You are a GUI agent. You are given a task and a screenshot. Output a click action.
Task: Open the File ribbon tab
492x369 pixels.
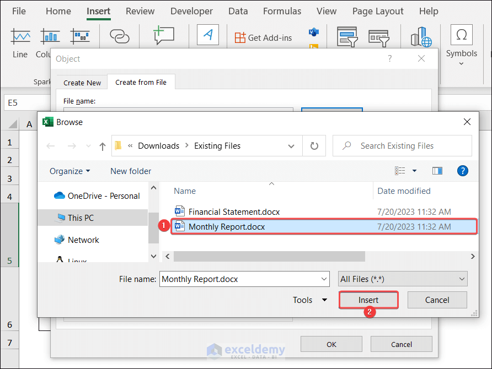19,11
